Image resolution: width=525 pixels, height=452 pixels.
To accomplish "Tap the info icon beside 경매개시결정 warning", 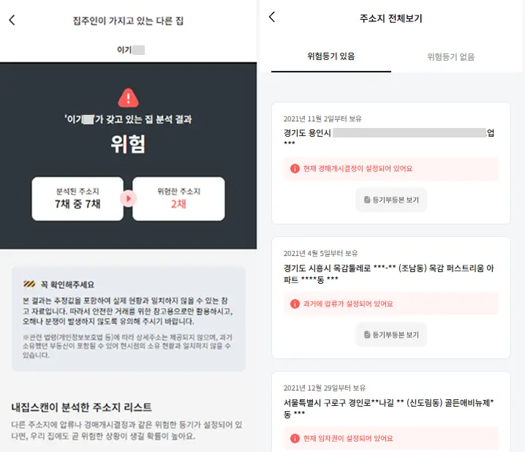I will [295, 168].
